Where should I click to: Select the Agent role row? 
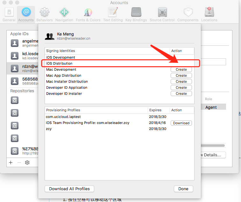click(x=214, y=107)
